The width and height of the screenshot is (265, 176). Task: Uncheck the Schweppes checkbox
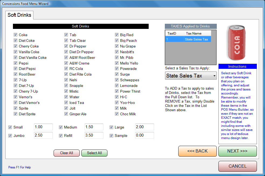tap(117, 80)
